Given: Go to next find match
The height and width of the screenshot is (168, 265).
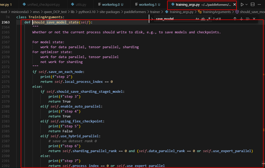Looking at the screenshot, I should 241,19.
